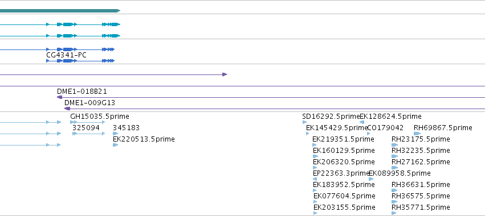Click the EK203155.5prime arrow glyph

(315, 213)
